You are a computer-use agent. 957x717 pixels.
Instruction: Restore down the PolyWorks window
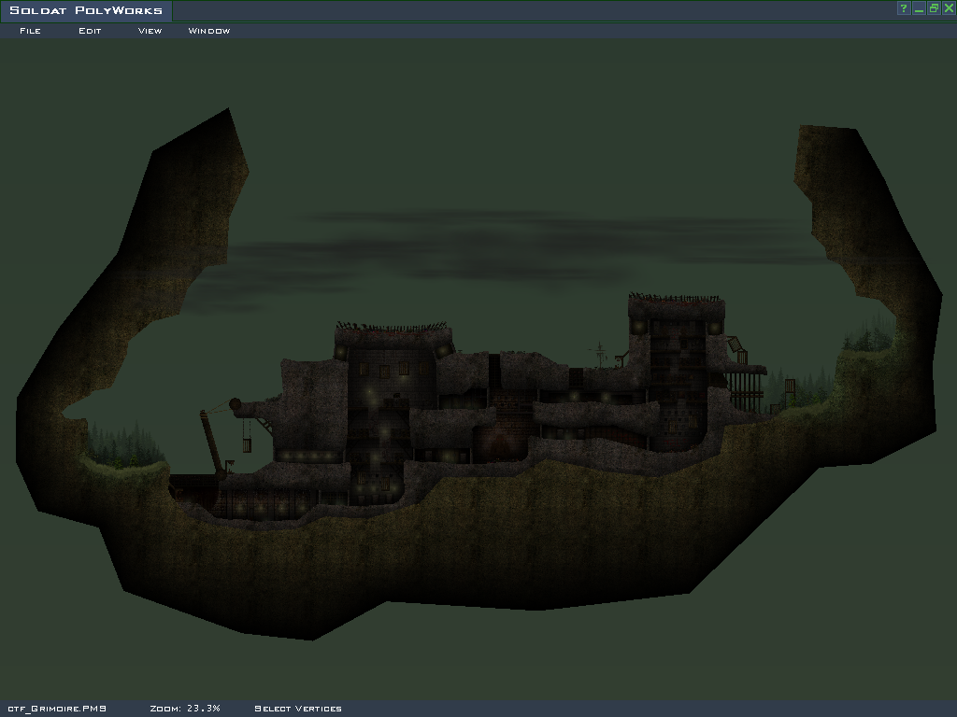coord(934,8)
